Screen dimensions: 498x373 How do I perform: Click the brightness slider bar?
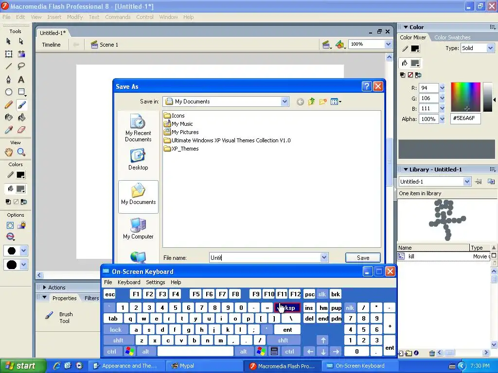coord(487,97)
